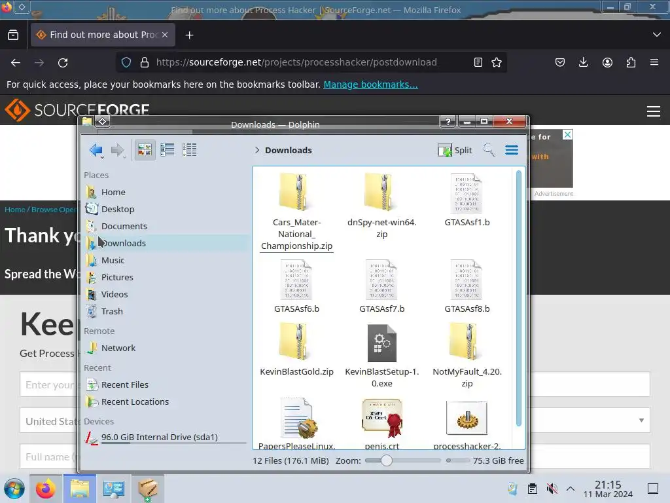Open the start menu button

point(14,489)
